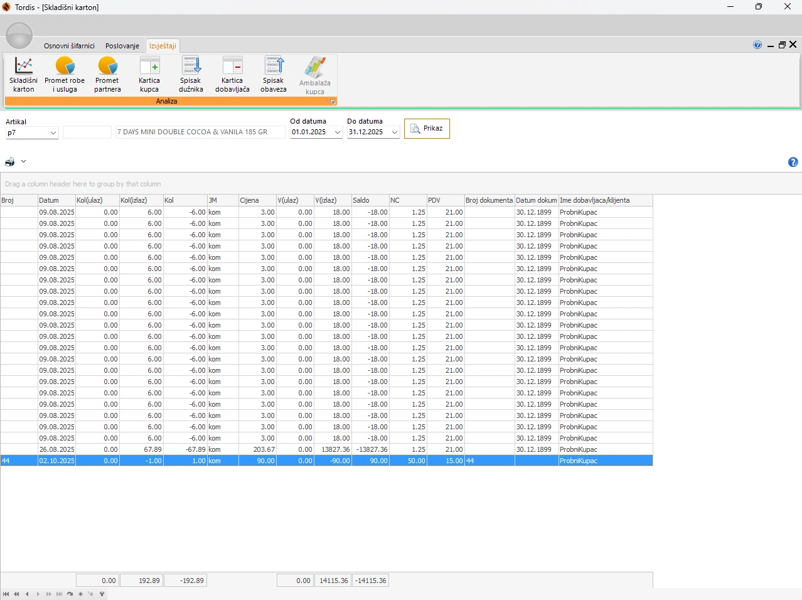
Task: Click the 14115.36 footer total
Action: (333, 581)
